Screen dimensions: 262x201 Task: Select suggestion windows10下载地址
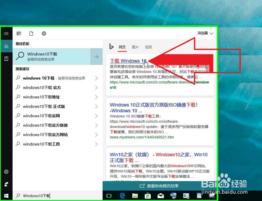click(57, 97)
